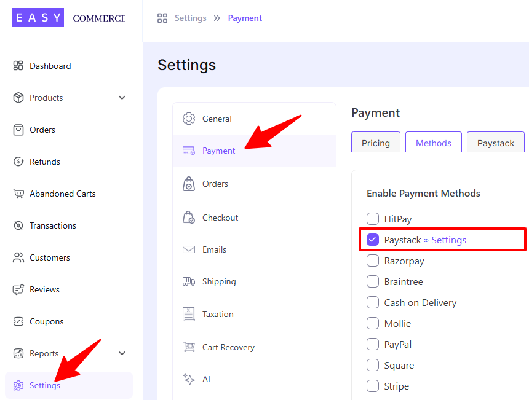Click the AI sparkle icon
Viewport: 529px width, 400px height.
189,379
